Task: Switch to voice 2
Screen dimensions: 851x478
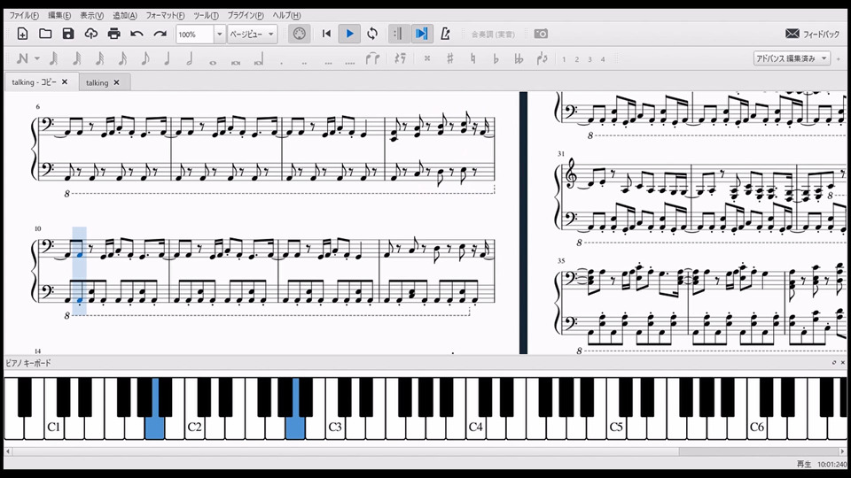Action: pyautogui.click(x=577, y=59)
